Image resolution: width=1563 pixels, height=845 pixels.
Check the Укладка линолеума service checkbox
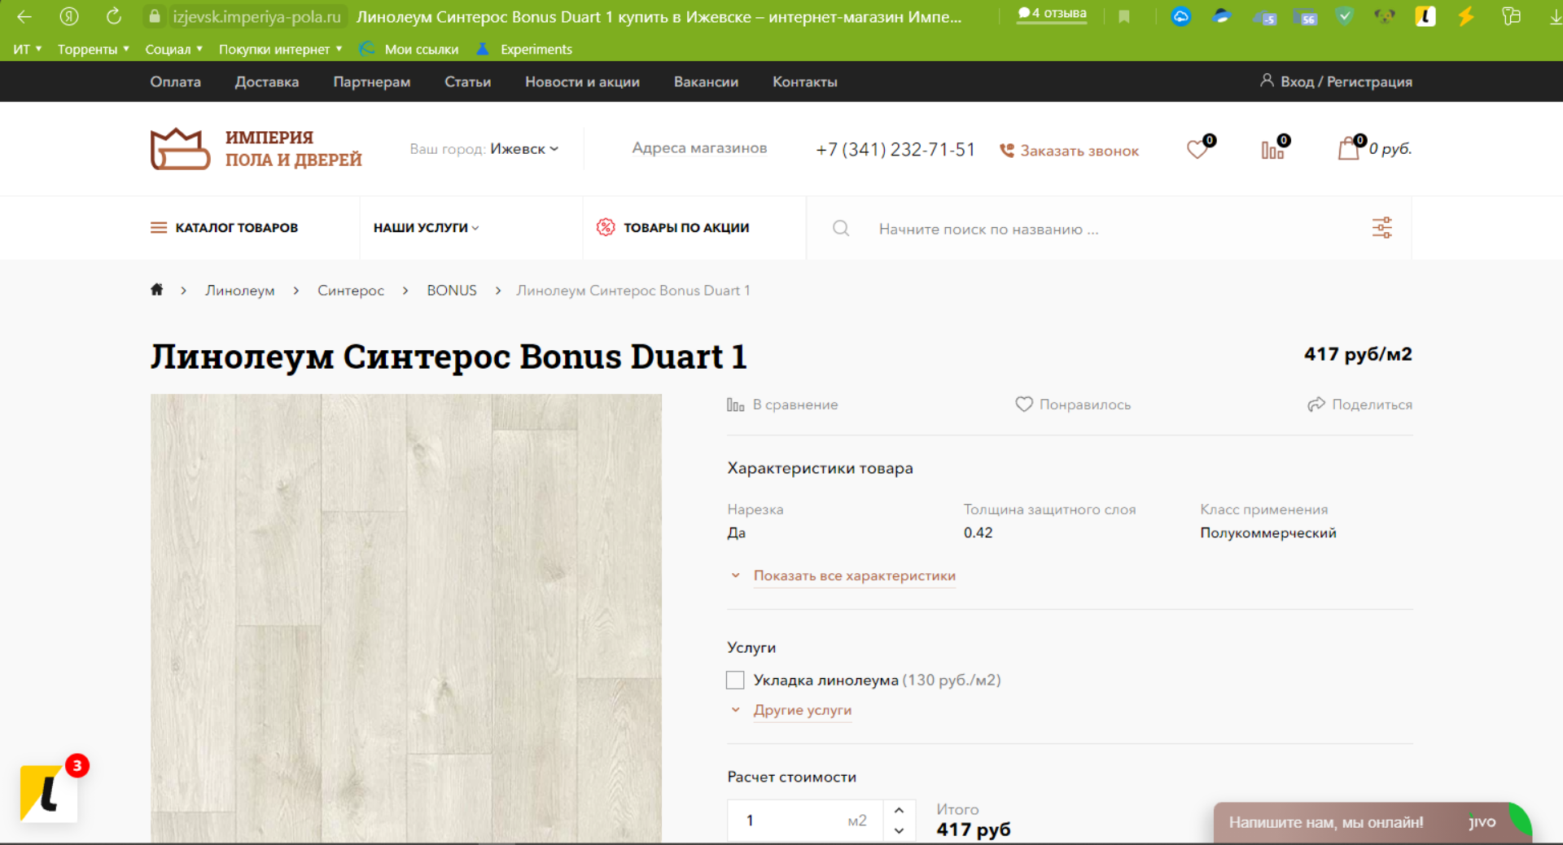(735, 680)
